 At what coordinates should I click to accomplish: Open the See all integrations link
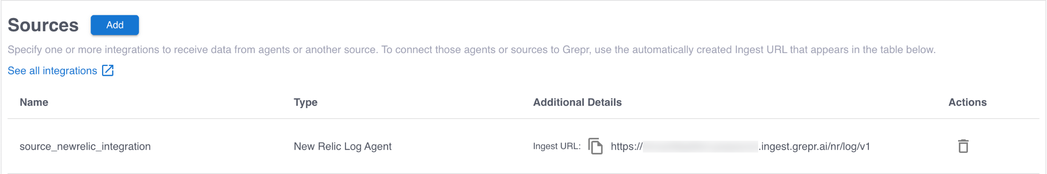(x=52, y=71)
